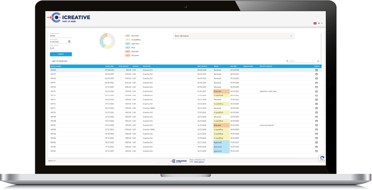Toggle the Disputed legend chip
Image resolution: width=372 pixels, height=190 pixels.
[128, 56]
